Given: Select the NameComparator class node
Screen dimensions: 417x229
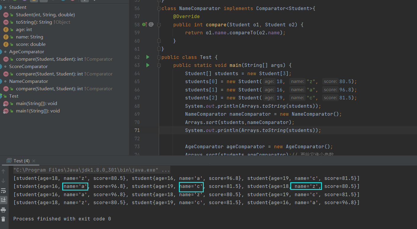Looking at the screenshot, I should pyautogui.click(x=28, y=81).
